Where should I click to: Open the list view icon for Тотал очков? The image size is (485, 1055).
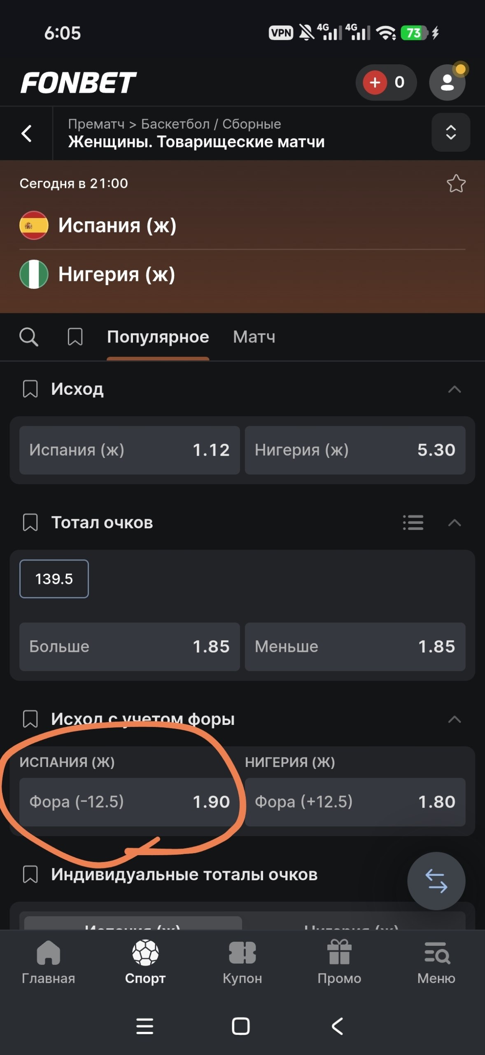(413, 523)
